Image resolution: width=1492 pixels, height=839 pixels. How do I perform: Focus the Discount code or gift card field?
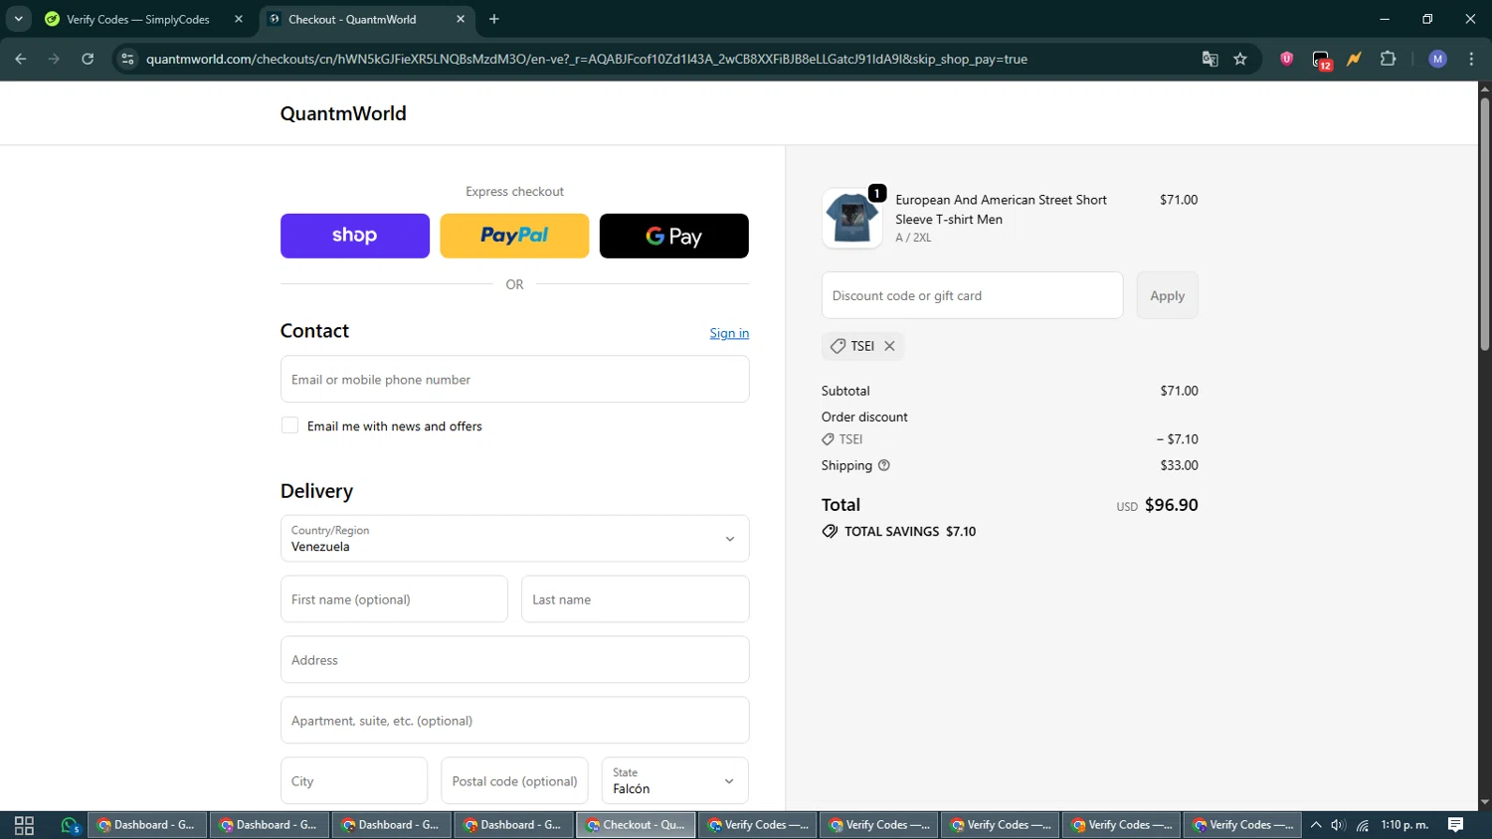point(972,295)
